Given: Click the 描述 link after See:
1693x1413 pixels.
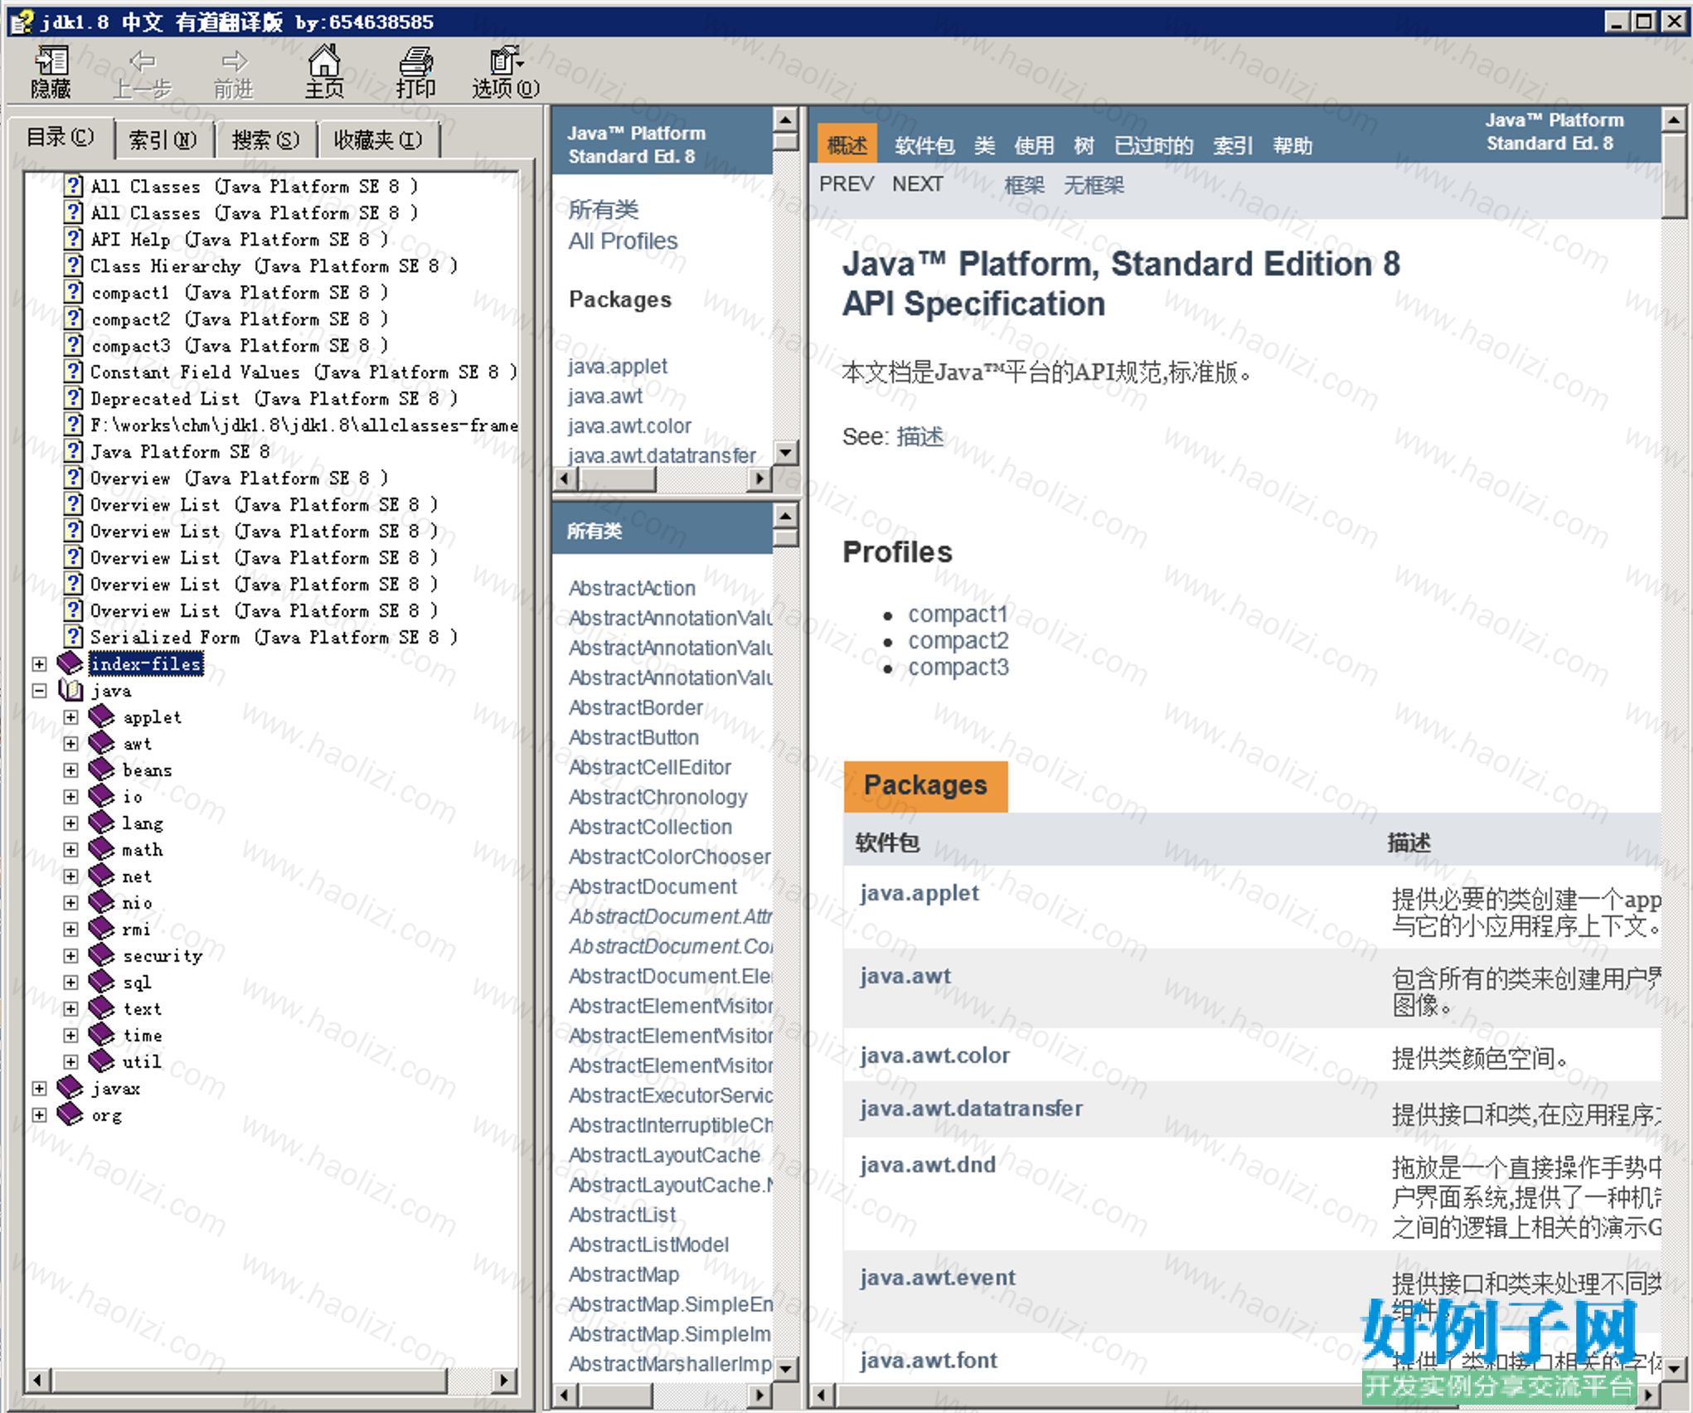Looking at the screenshot, I should [920, 436].
